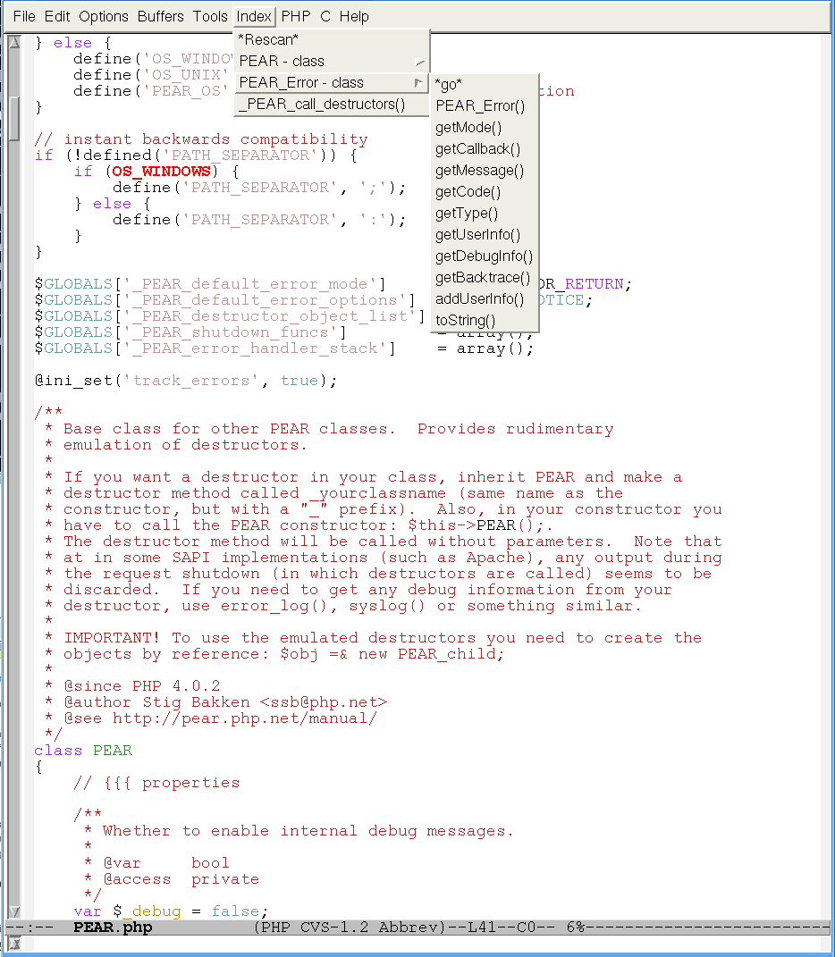835x957 pixels.
Task: Open the Buffers menu
Action: [x=161, y=16]
